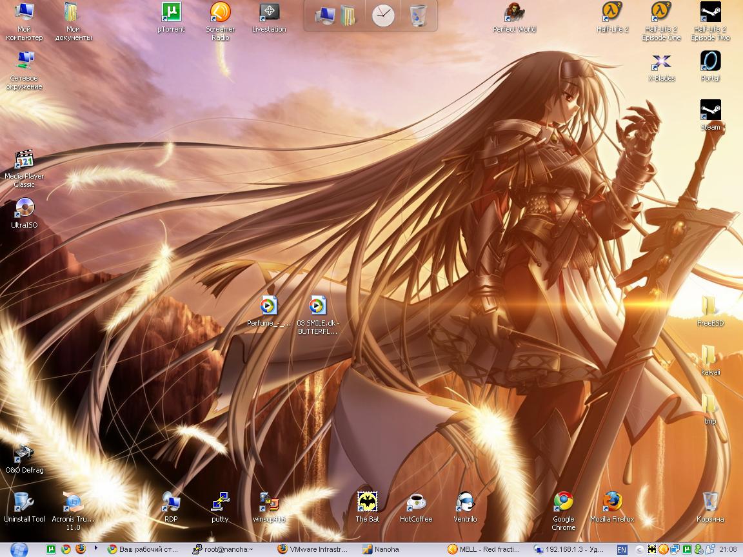Launch Acronis Tru... 11.0 shortcut
This screenshot has height=557, width=743.
coord(73,511)
